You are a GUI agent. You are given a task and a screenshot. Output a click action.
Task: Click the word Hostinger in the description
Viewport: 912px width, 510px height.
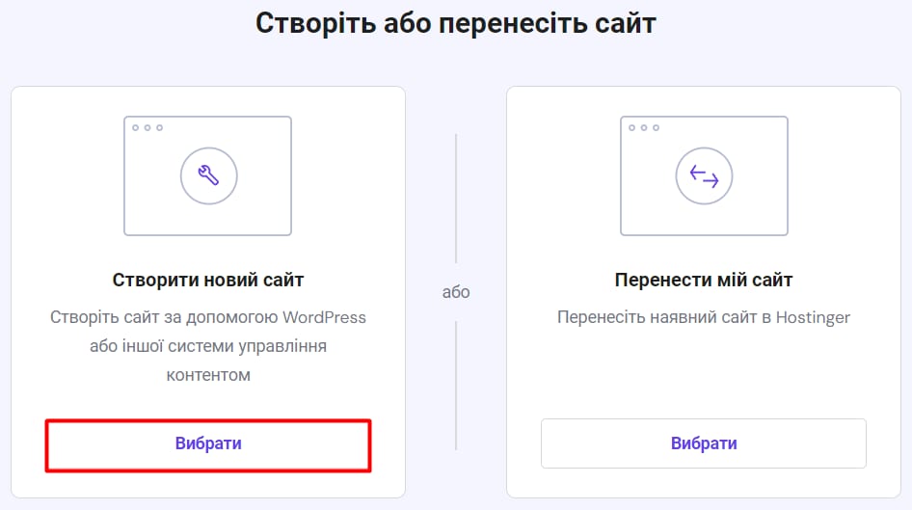coord(814,317)
